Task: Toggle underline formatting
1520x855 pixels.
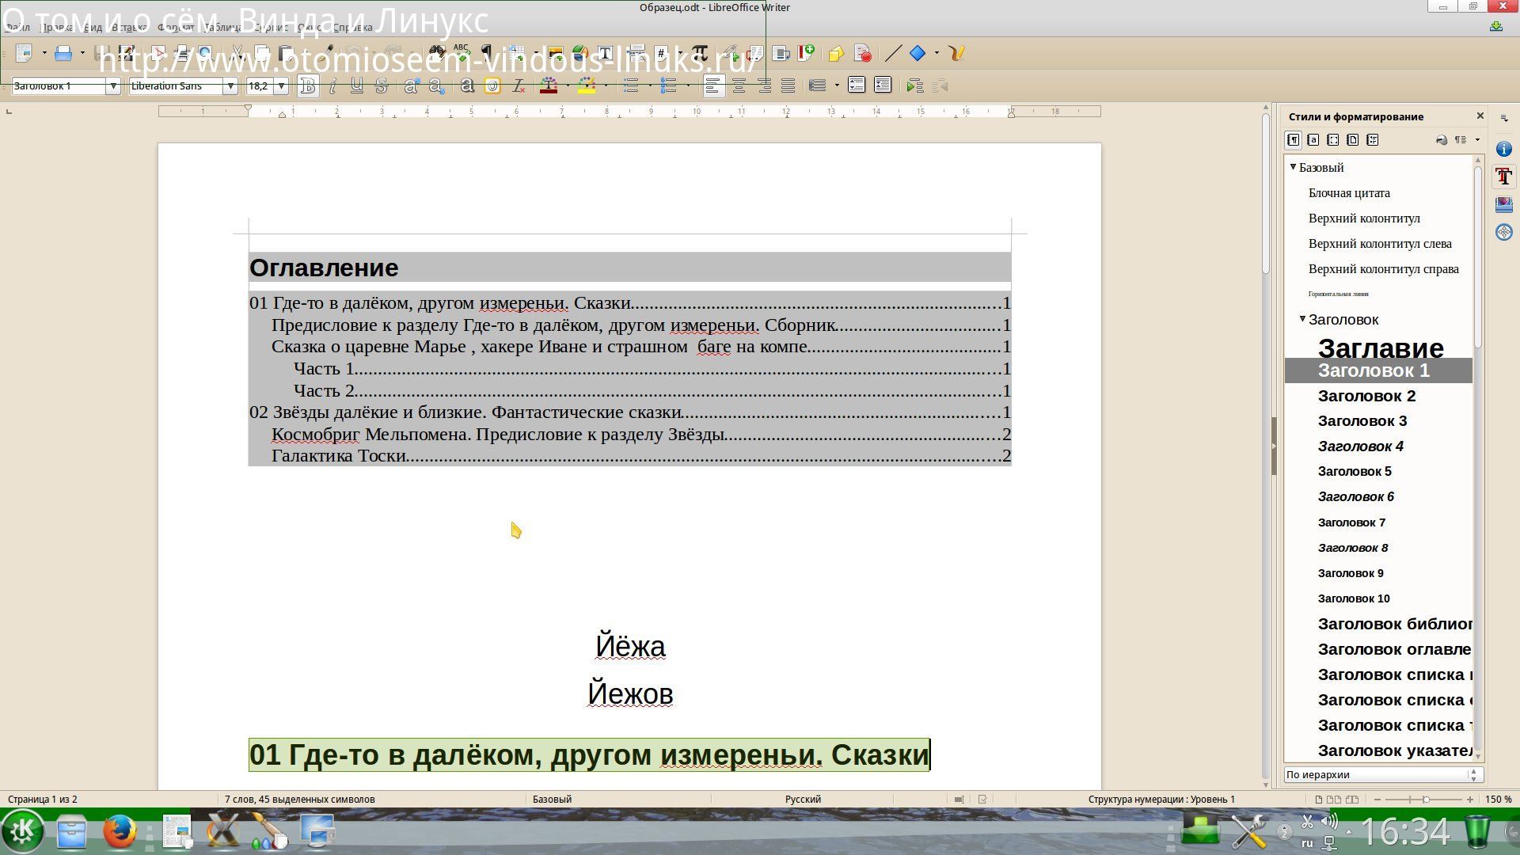Action: pyautogui.click(x=357, y=85)
